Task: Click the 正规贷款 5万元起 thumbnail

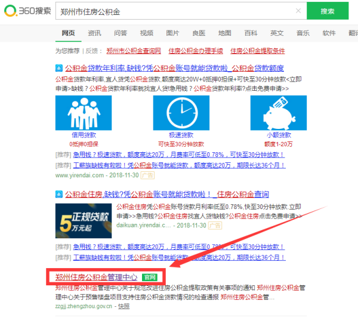Action: point(84,221)
